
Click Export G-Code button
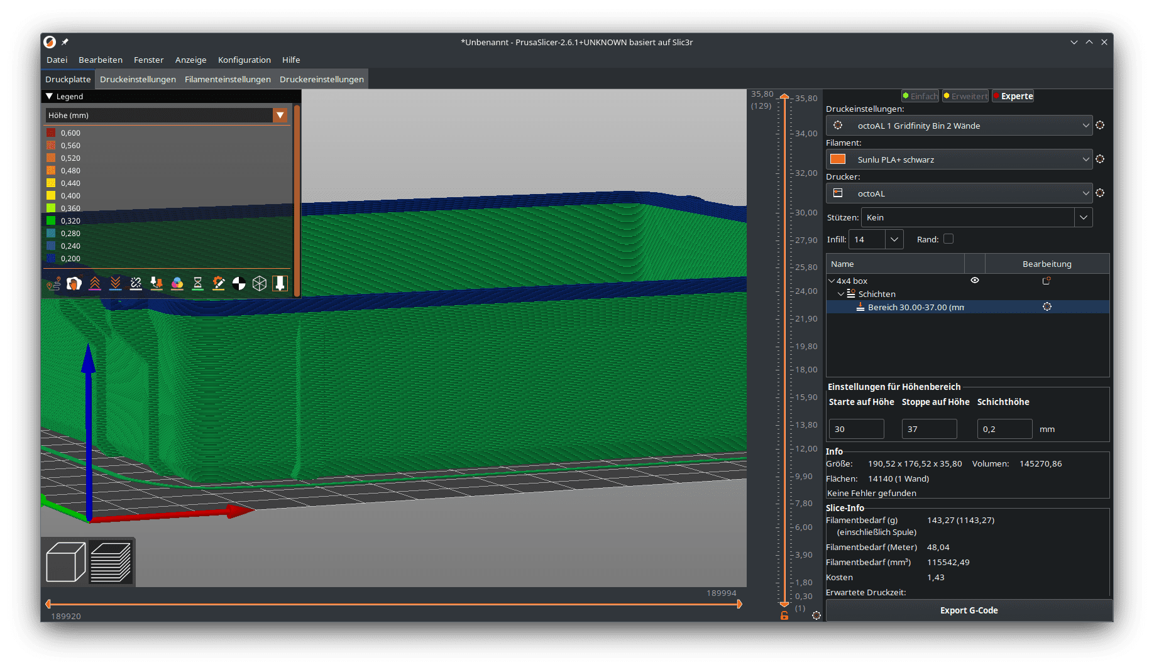pyautogui.click(x=969, y=610)
